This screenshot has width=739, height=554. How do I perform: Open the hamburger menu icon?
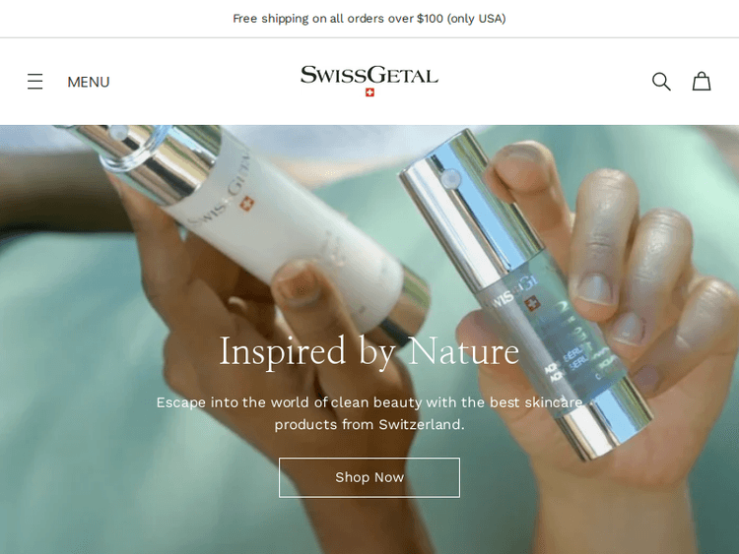pyautogui.click(x=34, y=82)
